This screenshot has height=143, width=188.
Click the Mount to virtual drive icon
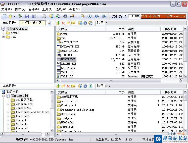[x=65, y=16]
